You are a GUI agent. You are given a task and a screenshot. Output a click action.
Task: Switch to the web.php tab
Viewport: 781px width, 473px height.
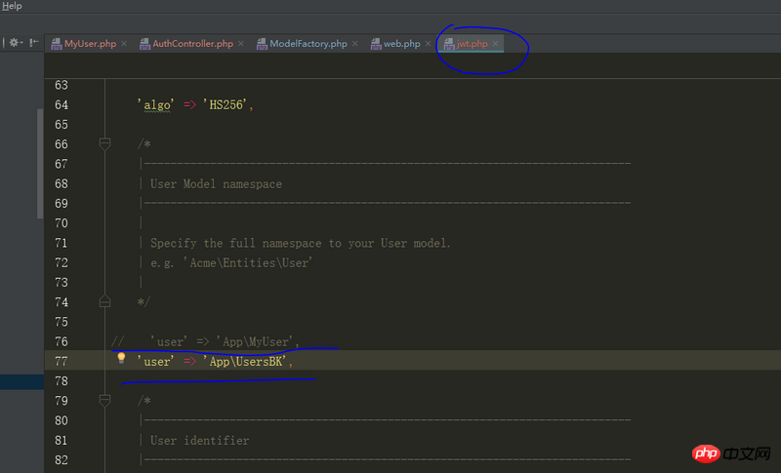point(401,44)
